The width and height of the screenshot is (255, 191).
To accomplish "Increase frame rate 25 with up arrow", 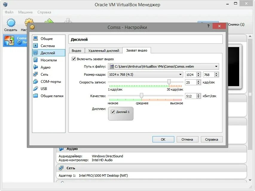I will click(198, 81).
